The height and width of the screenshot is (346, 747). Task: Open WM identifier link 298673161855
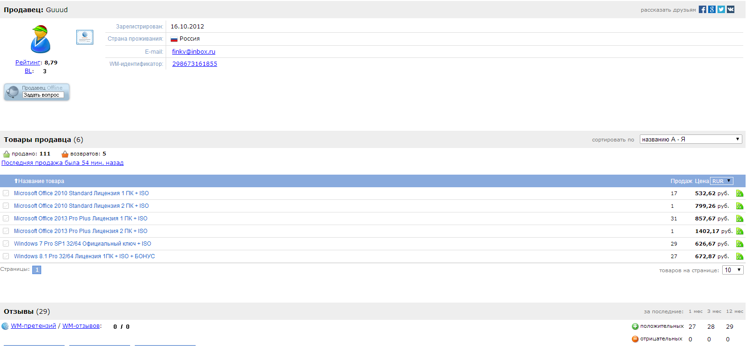(195, 64)
